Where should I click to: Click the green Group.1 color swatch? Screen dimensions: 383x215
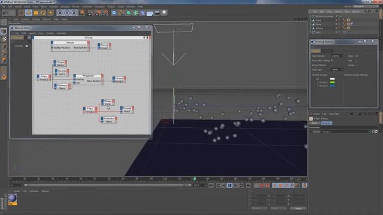click(332, 82)
